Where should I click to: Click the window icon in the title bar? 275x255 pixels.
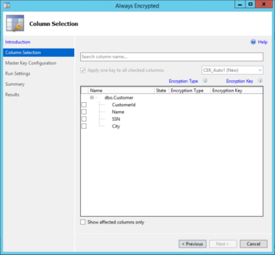tap(7, 5)
